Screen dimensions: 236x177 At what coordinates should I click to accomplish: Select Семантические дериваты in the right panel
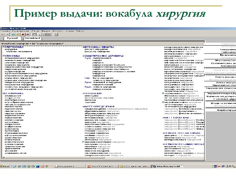point(224,63)
